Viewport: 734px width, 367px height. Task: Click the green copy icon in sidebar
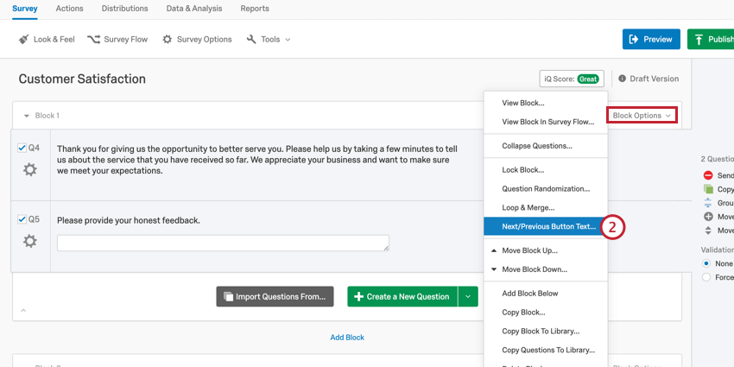tap(708, 189)
